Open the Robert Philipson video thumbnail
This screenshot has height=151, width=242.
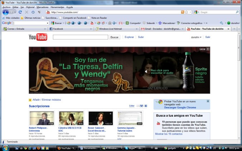tap(42, 118)
